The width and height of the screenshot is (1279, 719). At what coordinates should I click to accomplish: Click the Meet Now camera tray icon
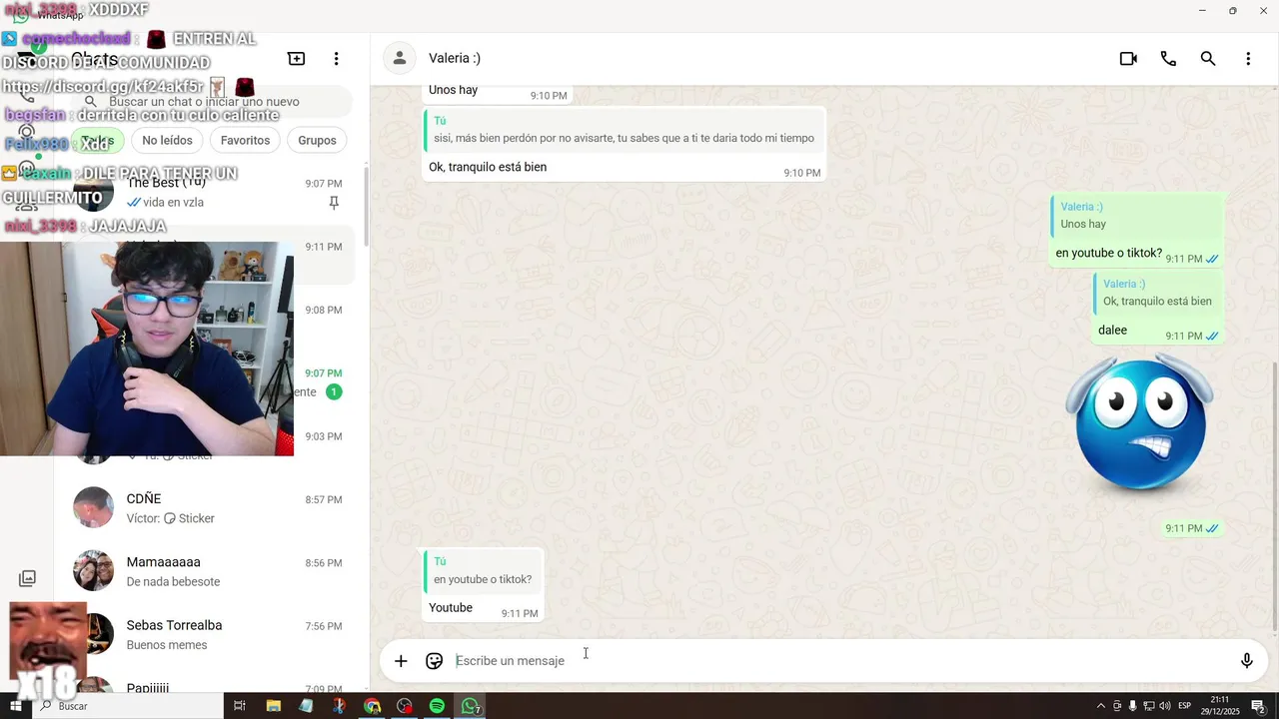tap(1117, 706)
